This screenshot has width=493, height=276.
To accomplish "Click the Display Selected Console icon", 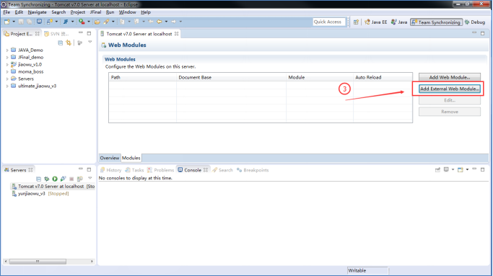I will 446,170.
